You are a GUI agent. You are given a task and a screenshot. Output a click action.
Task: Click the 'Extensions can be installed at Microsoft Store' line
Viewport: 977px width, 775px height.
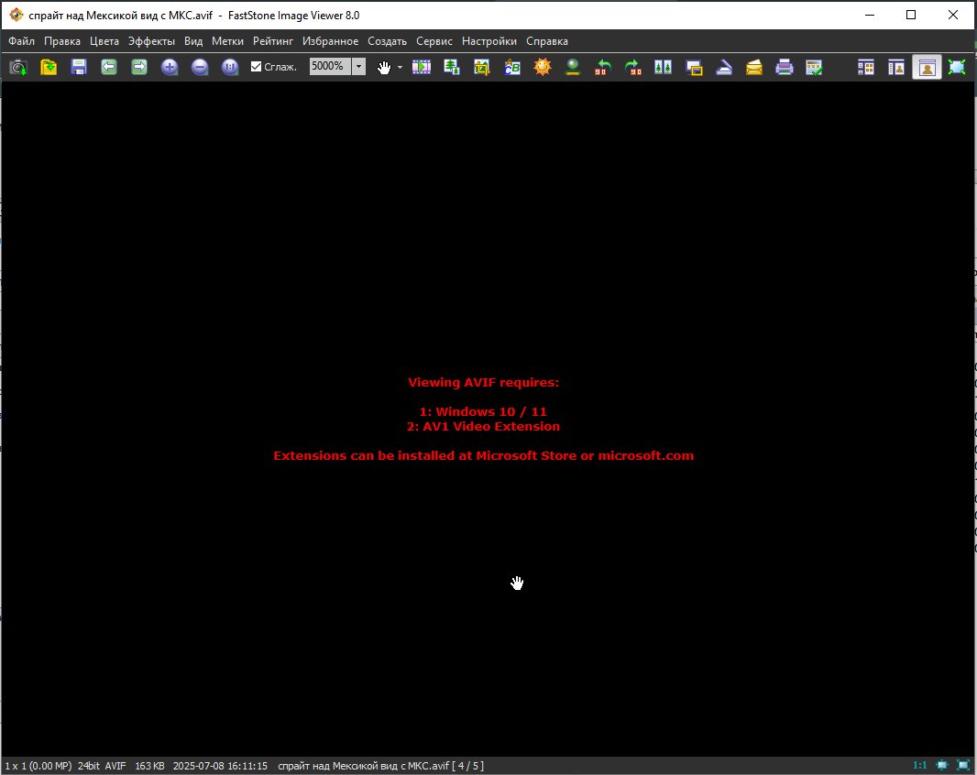click(x=484, y=456)
